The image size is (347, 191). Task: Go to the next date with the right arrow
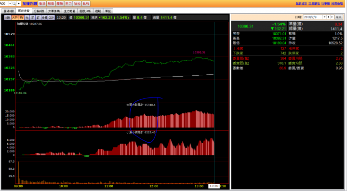(332, 17)
